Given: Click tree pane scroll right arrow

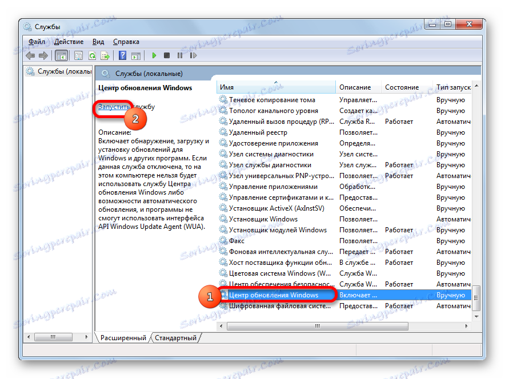Looking at the screenshot, I should (86, 337).
